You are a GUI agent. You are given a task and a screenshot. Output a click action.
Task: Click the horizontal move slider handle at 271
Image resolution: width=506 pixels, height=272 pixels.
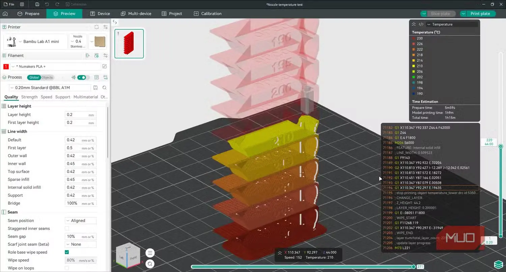tap(414, 267)
